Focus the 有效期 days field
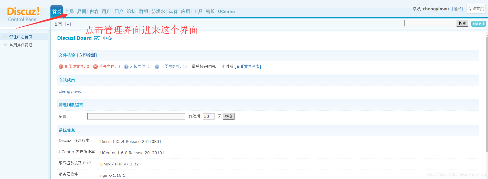Image resolution: width=488 pixels, height=179 pixels. [x=209, y=116]
